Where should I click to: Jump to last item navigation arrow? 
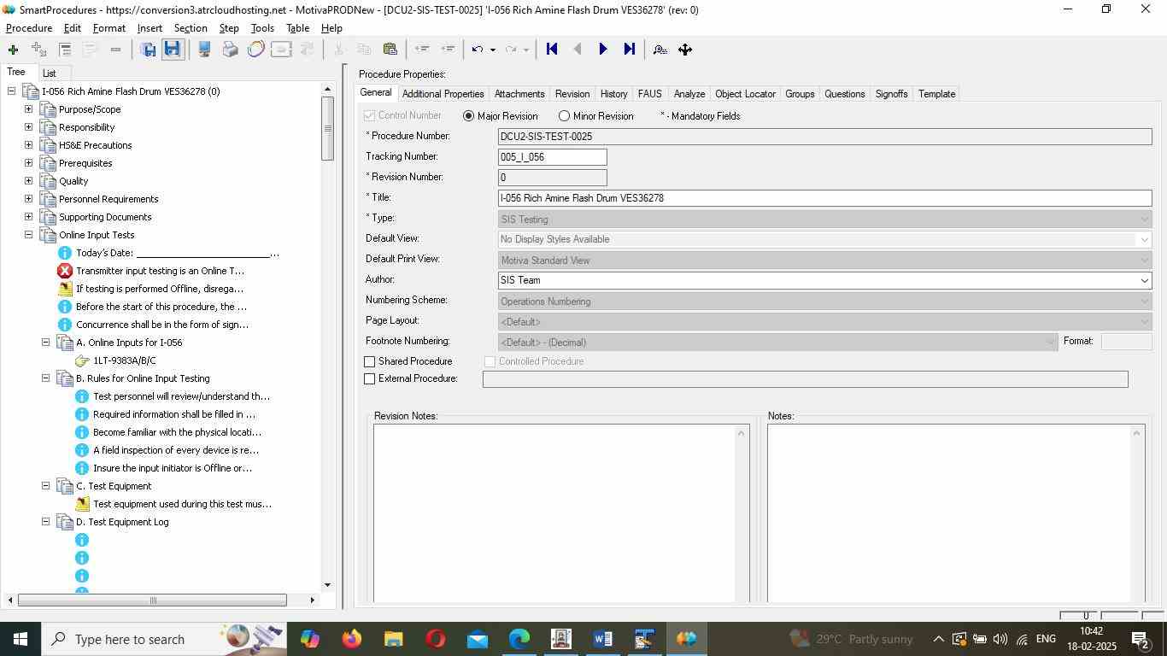point(629,50)
